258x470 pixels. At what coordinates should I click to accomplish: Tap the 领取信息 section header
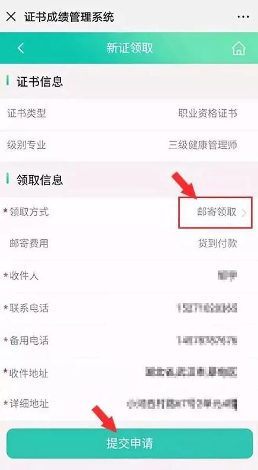(x=40, y=180)
